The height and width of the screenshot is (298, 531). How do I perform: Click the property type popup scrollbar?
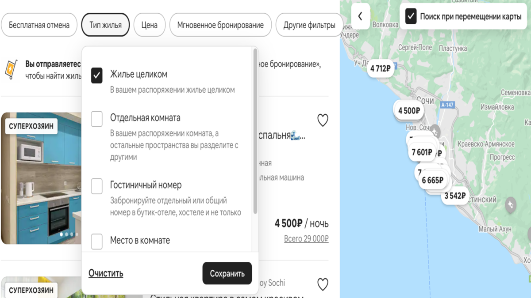pos(255,132)
